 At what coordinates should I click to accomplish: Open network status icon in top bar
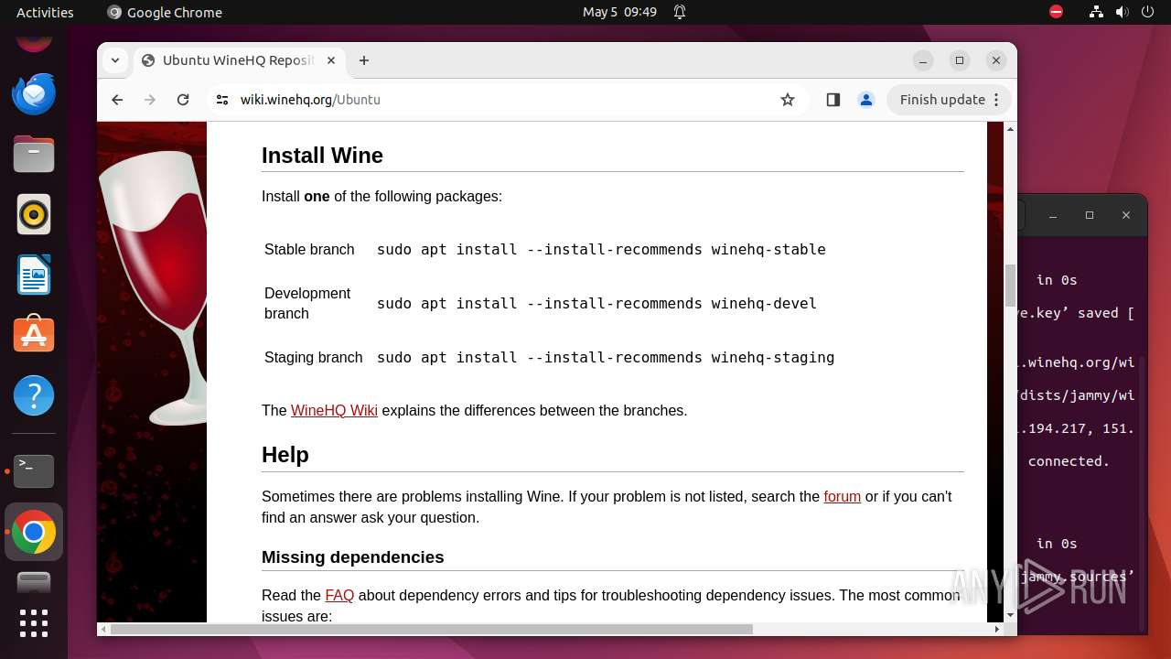click(1096, 12)
